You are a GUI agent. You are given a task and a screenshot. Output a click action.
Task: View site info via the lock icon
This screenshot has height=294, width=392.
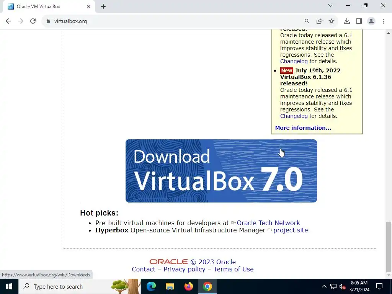coord(48,21)
